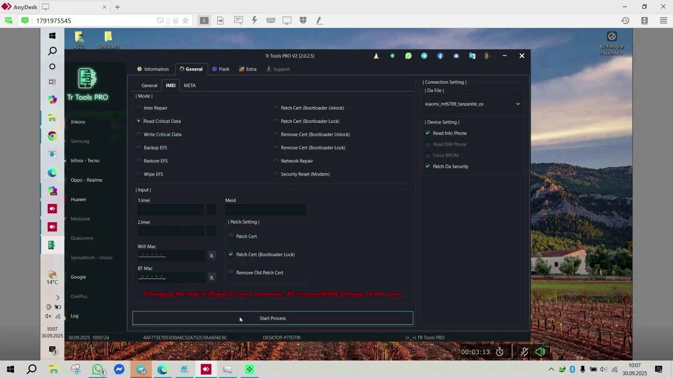Toggle Remove Old Patch Cert checkbox

[x=231, y=272]
